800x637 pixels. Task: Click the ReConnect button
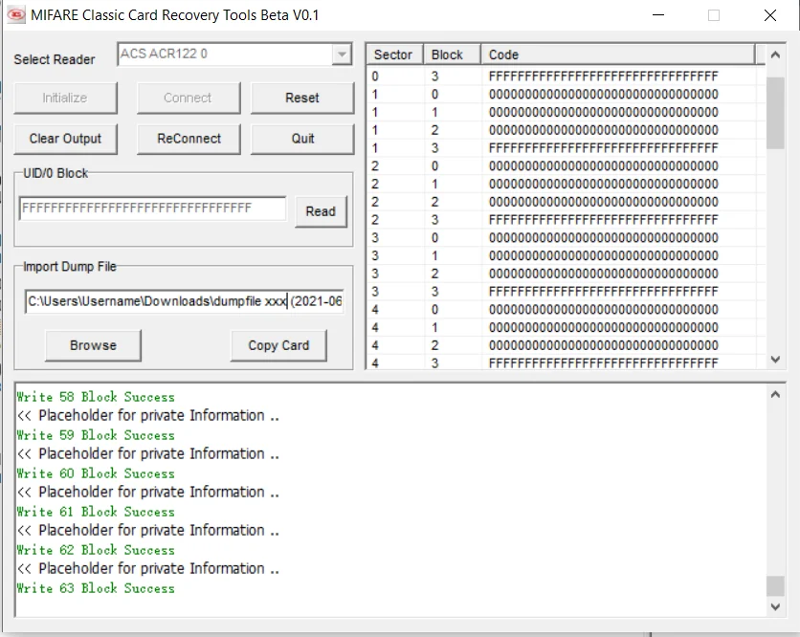tap(189, 139)
